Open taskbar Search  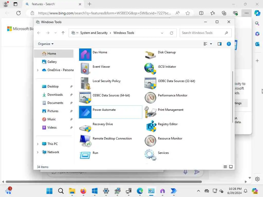pos(61,191)
